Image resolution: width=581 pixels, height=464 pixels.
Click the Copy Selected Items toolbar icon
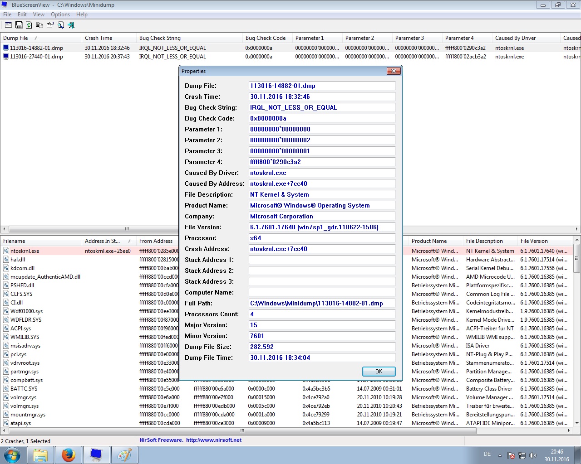pyautogui.click(x=39, y=25)
